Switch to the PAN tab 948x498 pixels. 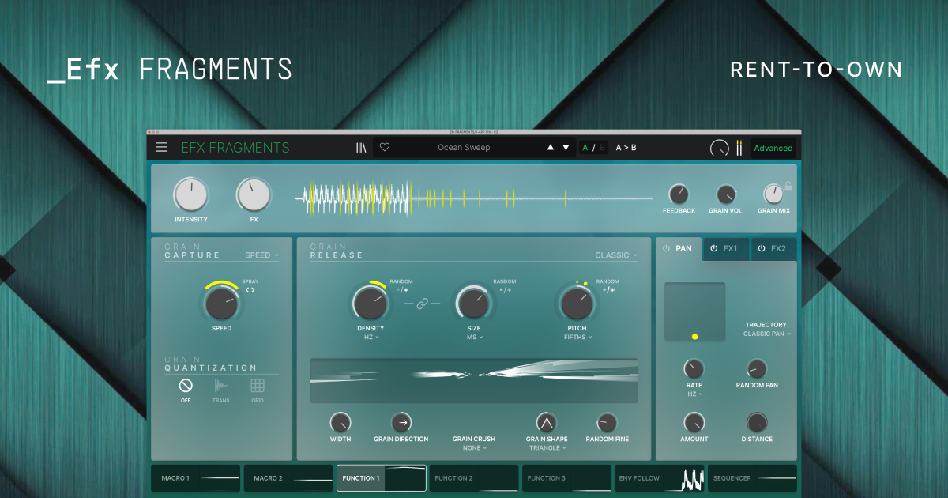[679, 248]
